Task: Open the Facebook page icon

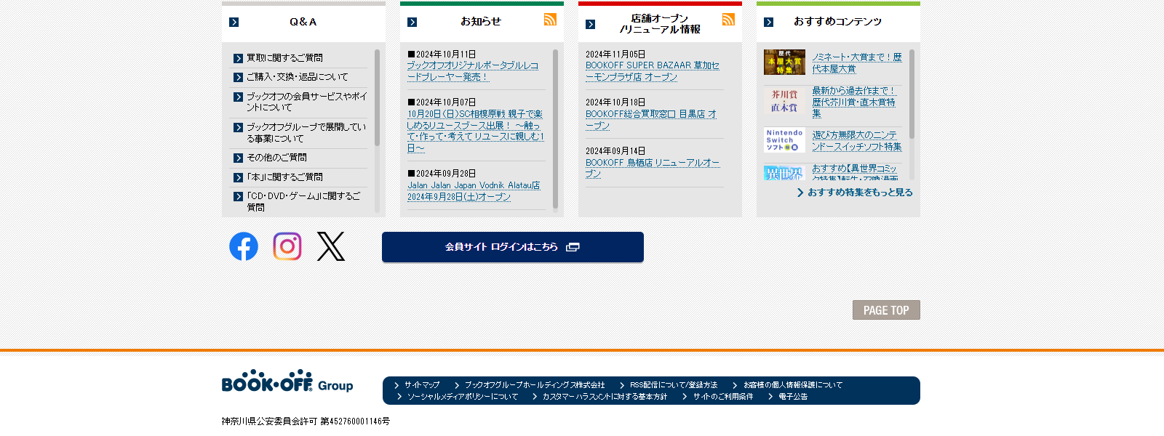Action: click(x=244, y=246)
